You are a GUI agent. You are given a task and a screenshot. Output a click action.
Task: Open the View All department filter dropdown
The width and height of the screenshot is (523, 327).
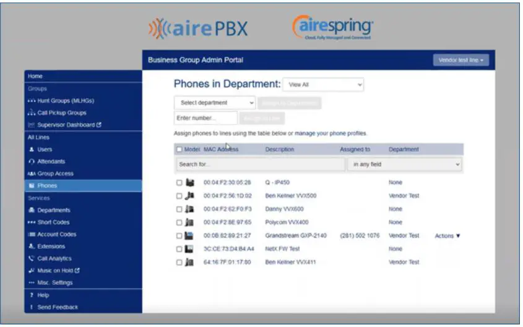pos(323,85)
